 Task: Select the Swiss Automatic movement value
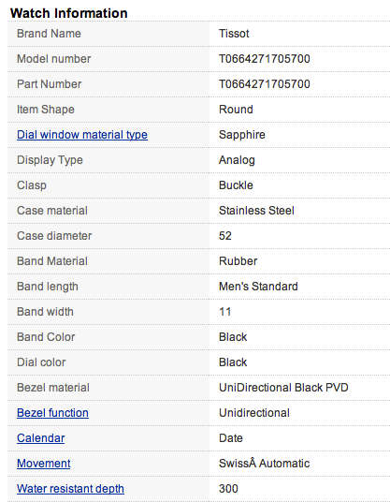point(265,464)
